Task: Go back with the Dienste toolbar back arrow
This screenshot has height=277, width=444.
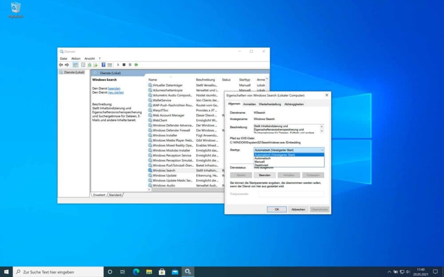Action: 60,65
